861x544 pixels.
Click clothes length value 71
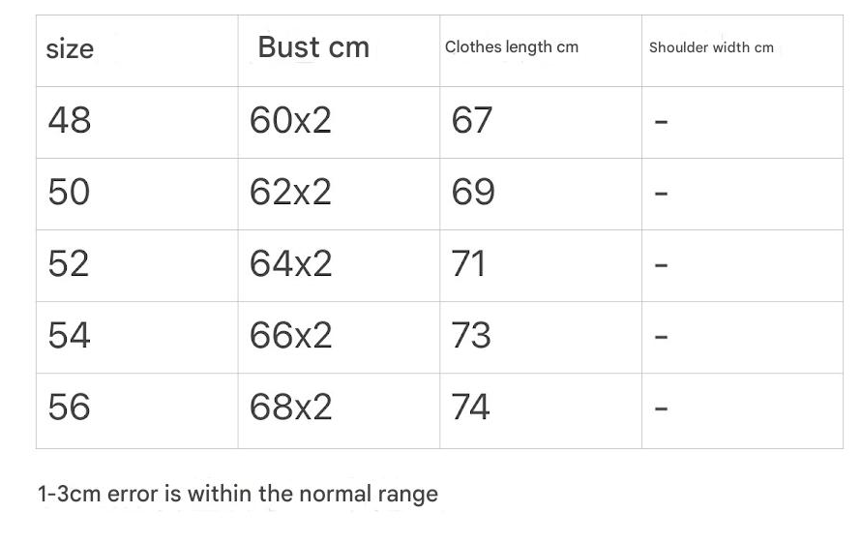pyautogui.click(x=469, y=263)
